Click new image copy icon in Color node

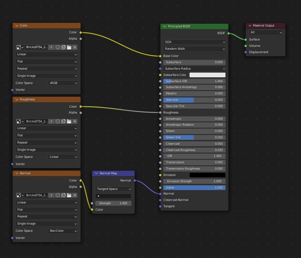coord(63,47)
